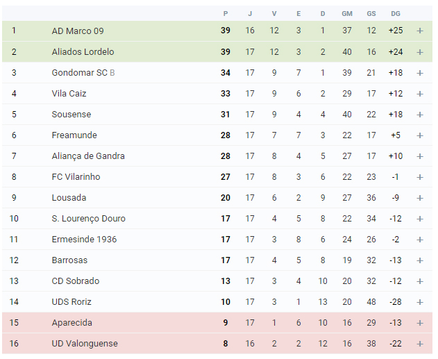Sort by J games played header
Viewport: 438px width, 359px height.
(x=250, y=14)
